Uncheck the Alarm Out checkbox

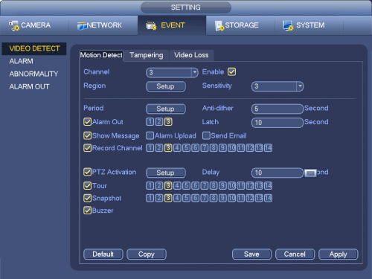(87, 122)
